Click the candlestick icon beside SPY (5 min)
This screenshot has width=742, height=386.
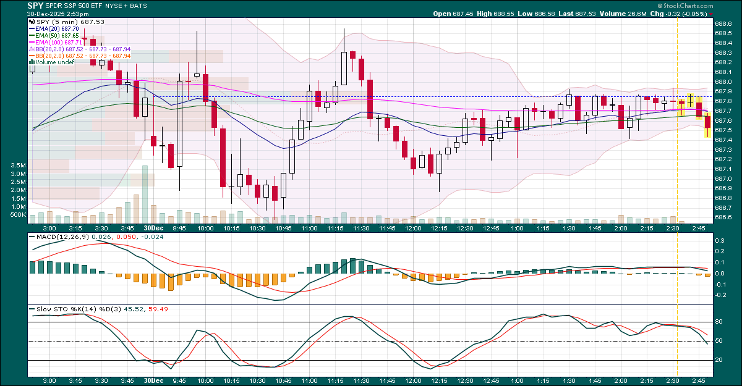[x=32, y=22]
